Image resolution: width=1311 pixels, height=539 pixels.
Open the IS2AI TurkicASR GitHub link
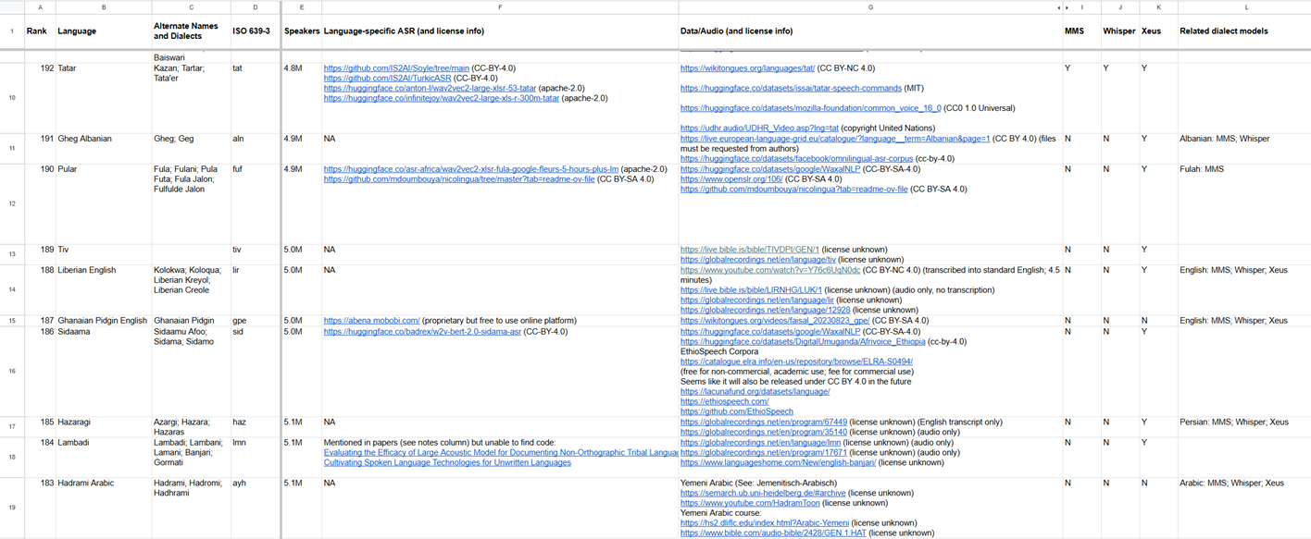click(388, 79)
